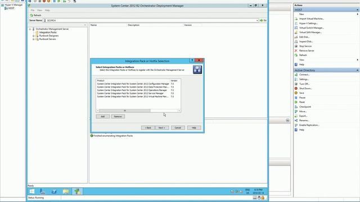Expand the New submenu arrow in Actions
This screenshot has height=202, width=360.
tap(358, 14)
